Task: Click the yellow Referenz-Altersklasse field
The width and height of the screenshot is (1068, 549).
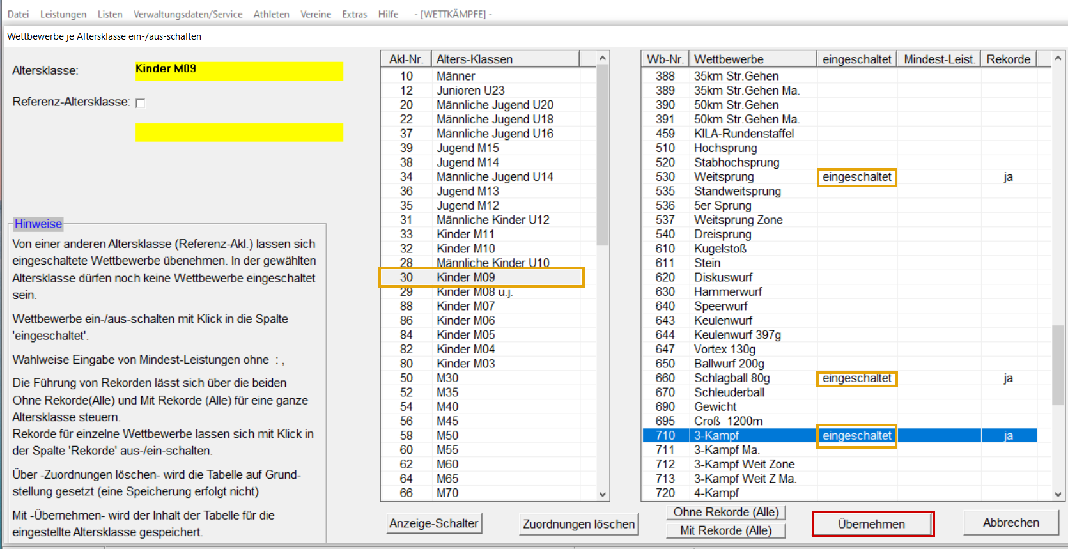Action: pos(239,132)
